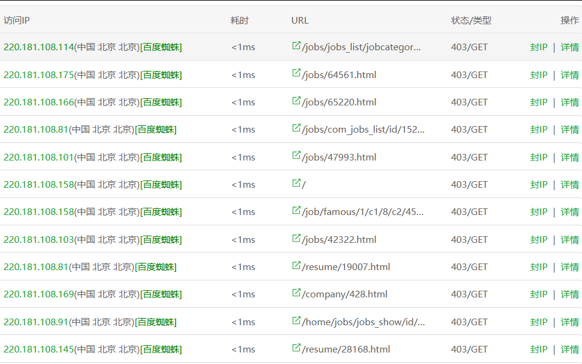Viewport: 582px width, 364px height.
Task: Open external link icon for /jobs/64561.html
Action: [296, 74]
